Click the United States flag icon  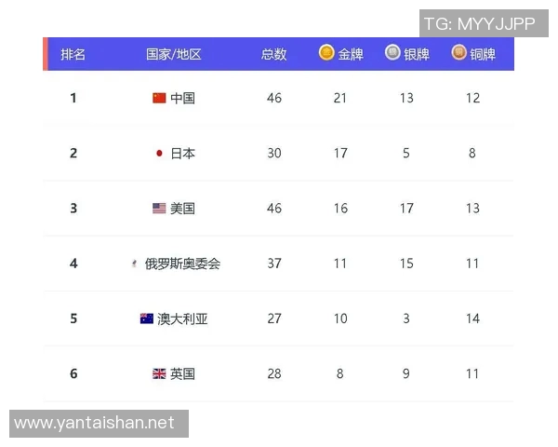pyautogui.click(x=159, y=209)
